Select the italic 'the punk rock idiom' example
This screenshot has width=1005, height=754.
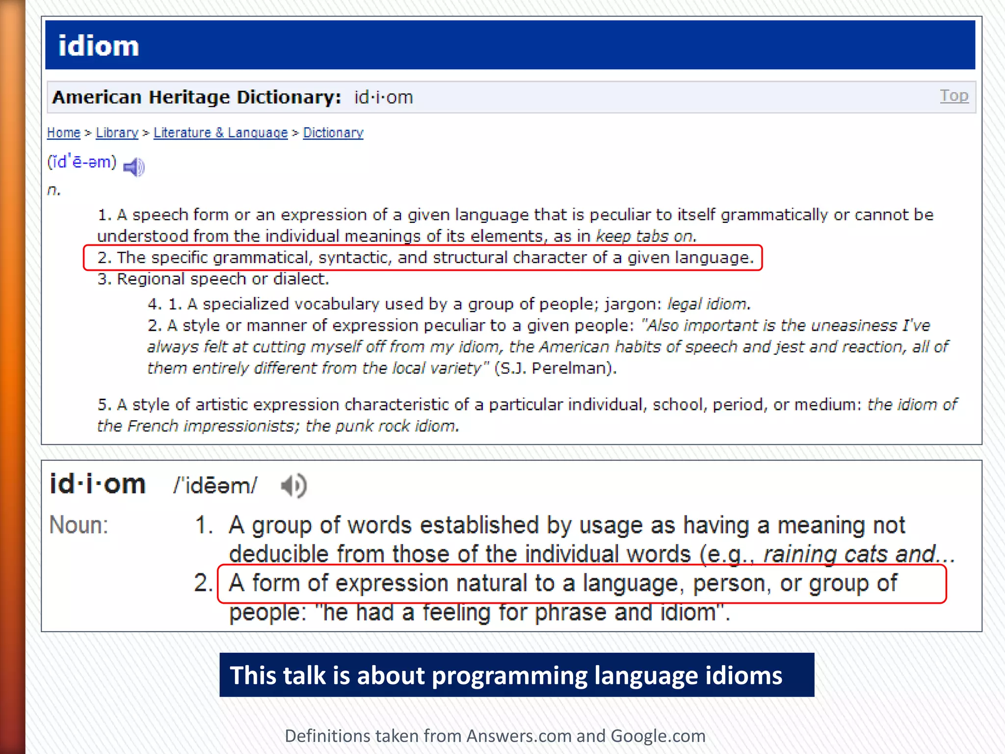coord(380,426)
